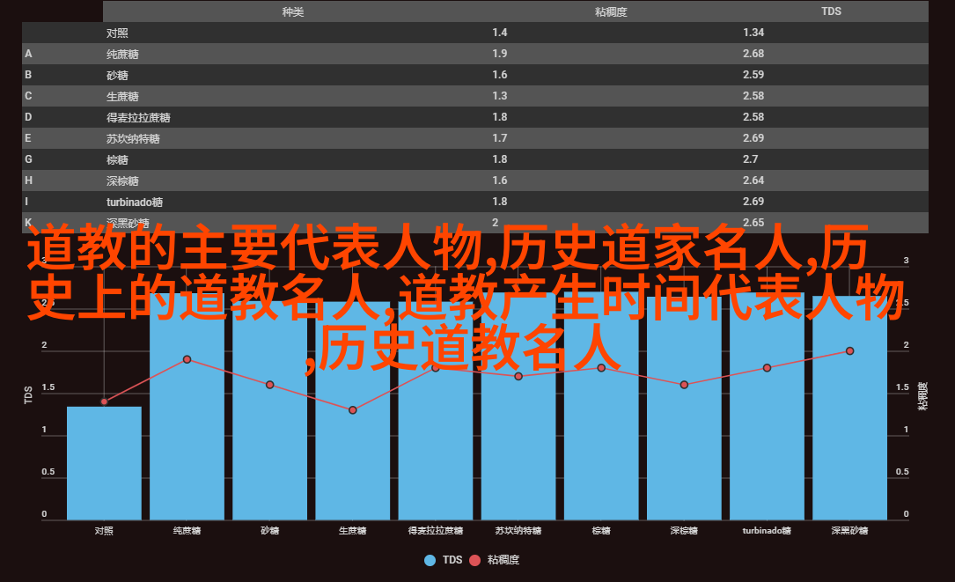The image size is (955, 582).
Task: Select the 生蔗糖 cell in row C
Action: [x=122, y=96]
